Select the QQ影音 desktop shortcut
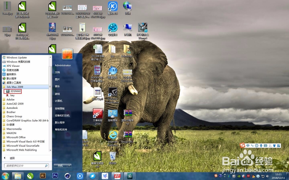This screenshot has height=180, width=289. pyautogui.click(x=113, y=30)
